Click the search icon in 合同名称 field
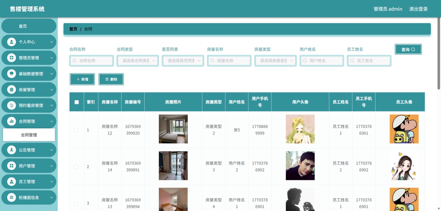The height and width of the screenshot is (211, 441). click(x=75, y=60)
